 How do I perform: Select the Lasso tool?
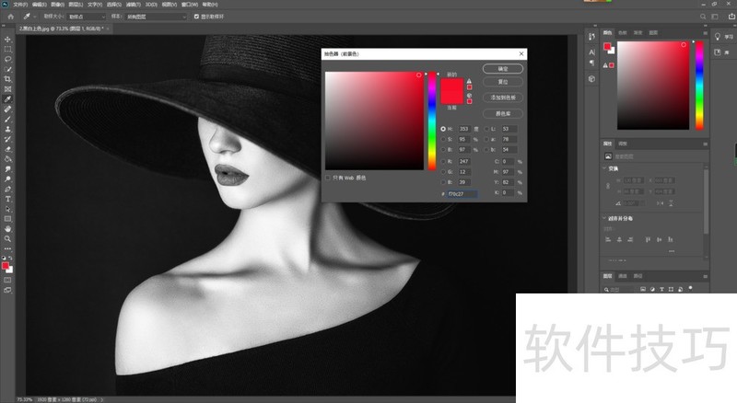pyautogui.click(x=8, y=59)
